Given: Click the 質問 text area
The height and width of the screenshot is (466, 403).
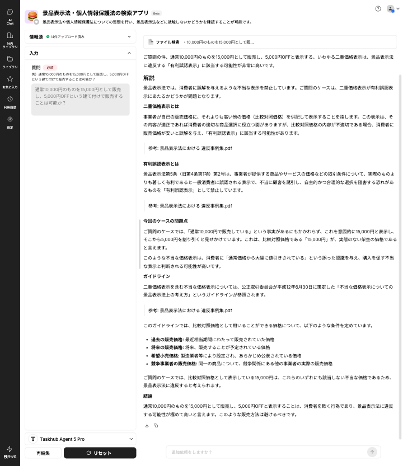Looking at the screenshot, I should click(x=80, y=100).
